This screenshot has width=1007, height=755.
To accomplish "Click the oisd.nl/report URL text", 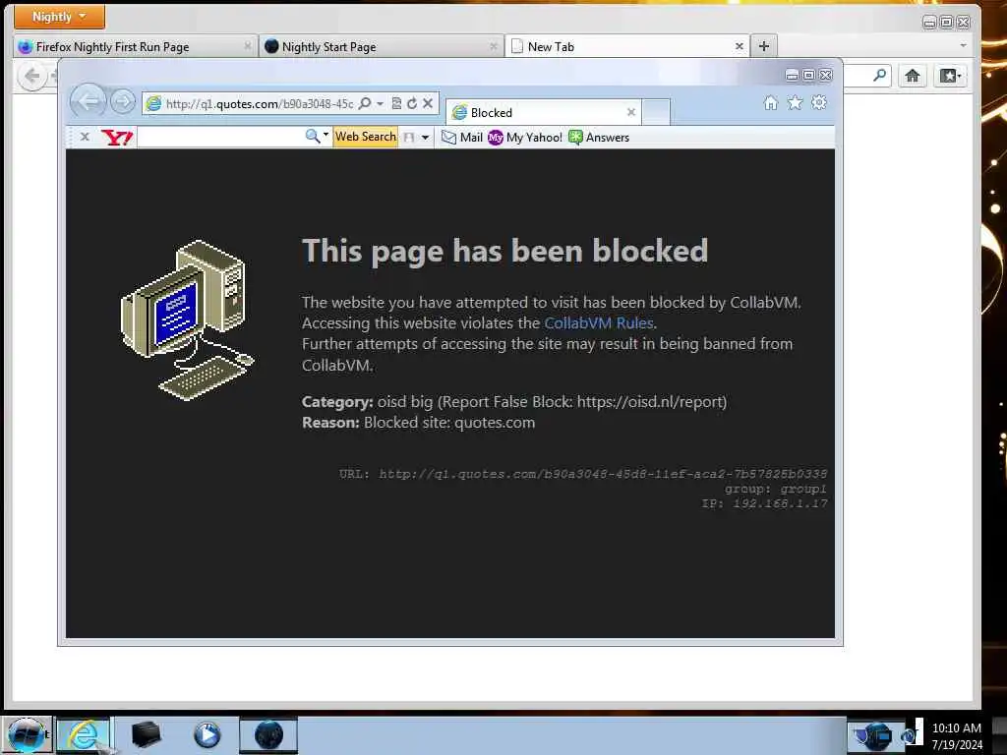I will tap(650, 402).
